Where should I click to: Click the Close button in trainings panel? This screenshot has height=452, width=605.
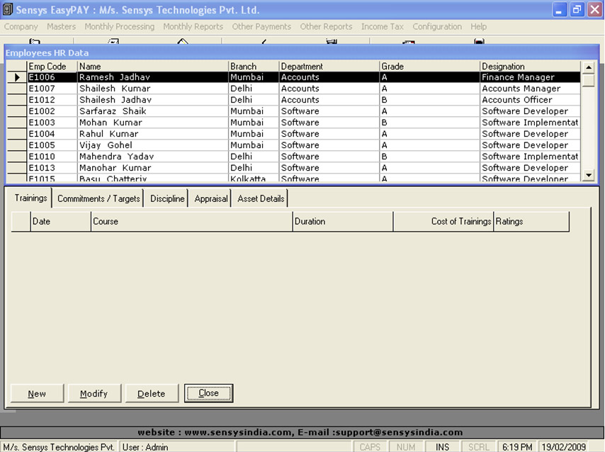click(208, 393)
